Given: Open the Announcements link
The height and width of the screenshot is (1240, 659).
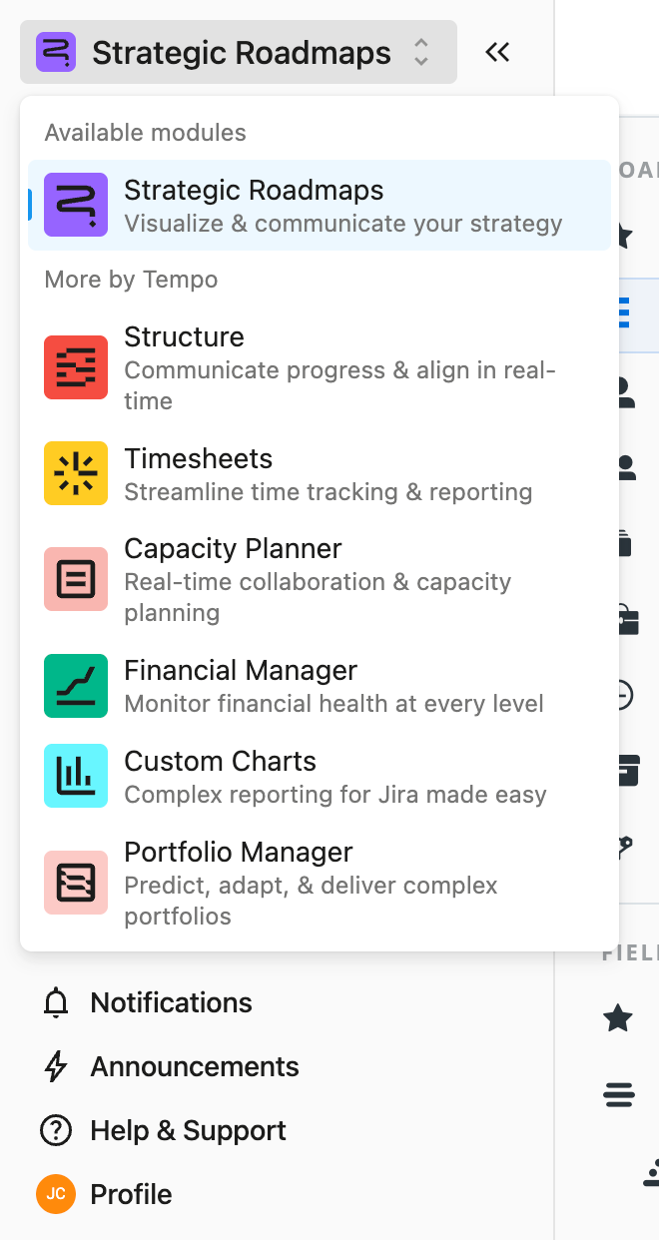Looking at the screenshot, I should point(195,1066).
